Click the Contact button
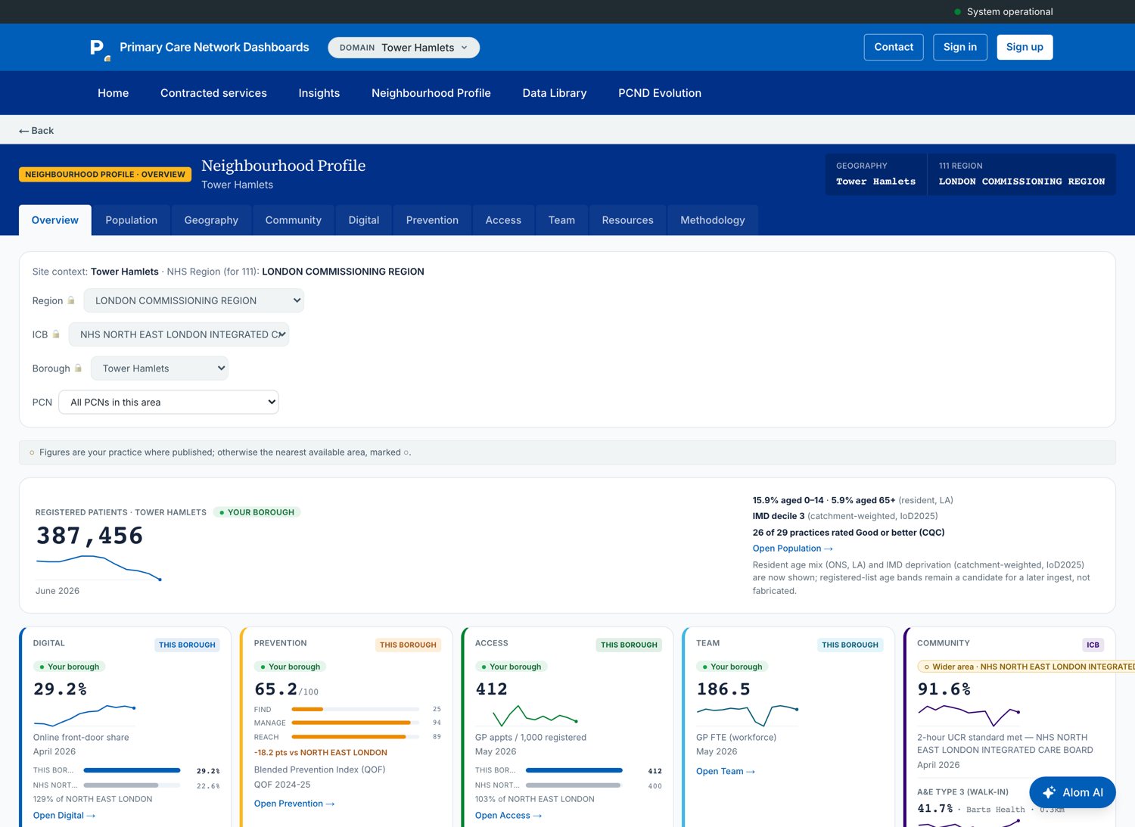The height and width of the screenshot is (827, 1135). tap(894, 47)
